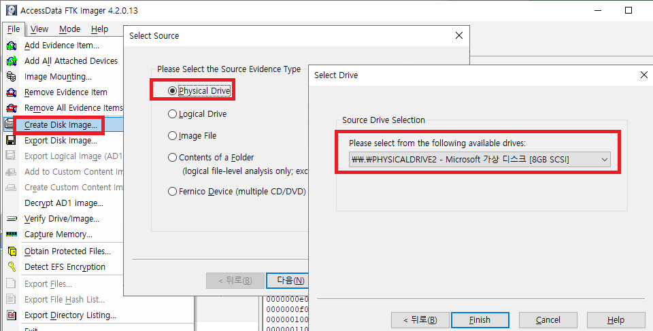
Task: Choose the Image File source option
Action: 172,136
